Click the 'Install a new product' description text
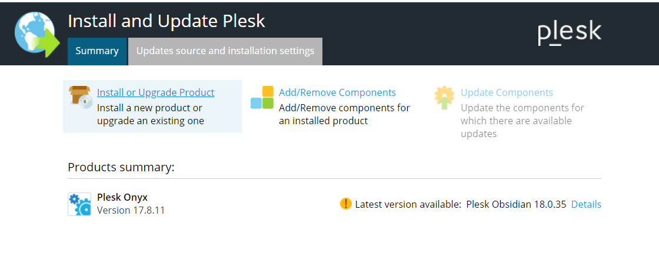The width and height of the screenshot is (659, 256). coord(151,114)
